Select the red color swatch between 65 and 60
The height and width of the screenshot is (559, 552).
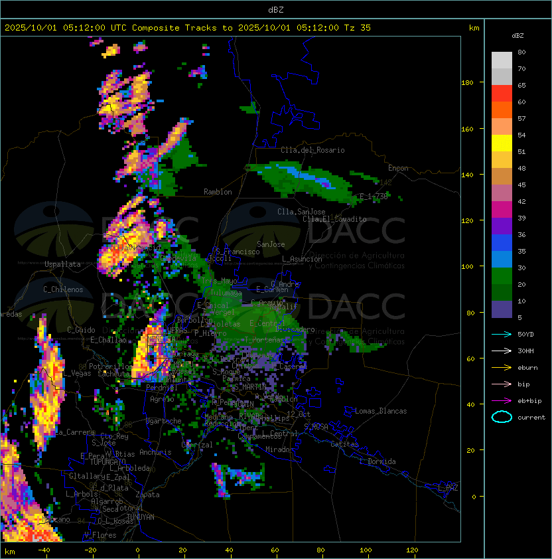(502, 94)
